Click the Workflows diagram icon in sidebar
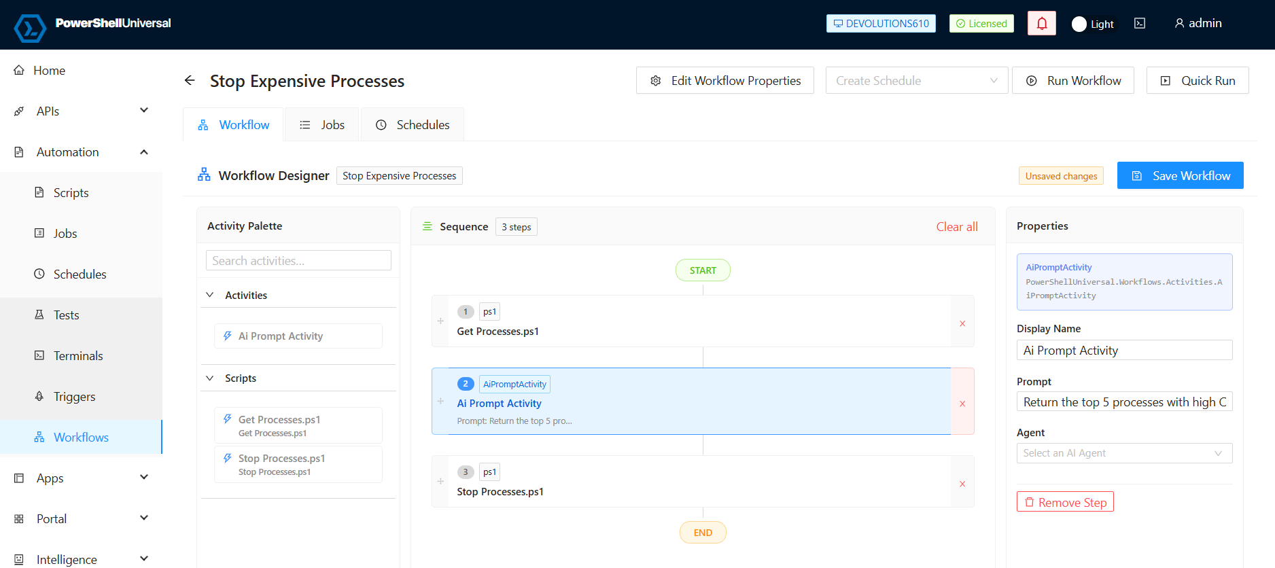Screen dimensions: 1275x568 pos(39,437)
